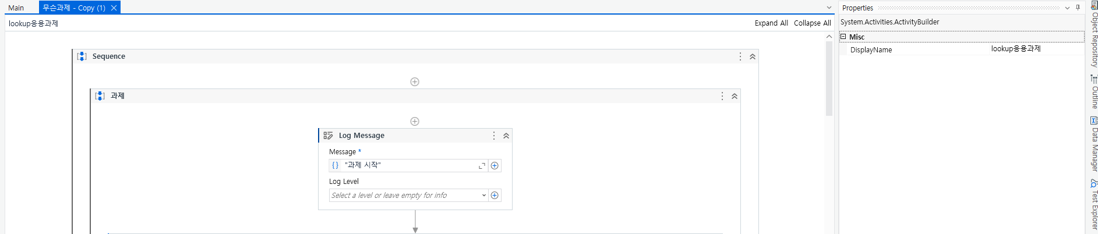Open the three-dot options menu of 과제

722,96
